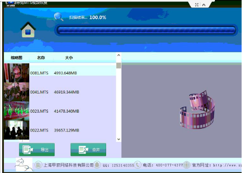Click the telephone icon in footer

pyautogui.click(x=138, y=165)
